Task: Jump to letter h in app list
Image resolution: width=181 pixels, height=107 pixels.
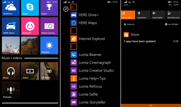Action: pos(74,7)
